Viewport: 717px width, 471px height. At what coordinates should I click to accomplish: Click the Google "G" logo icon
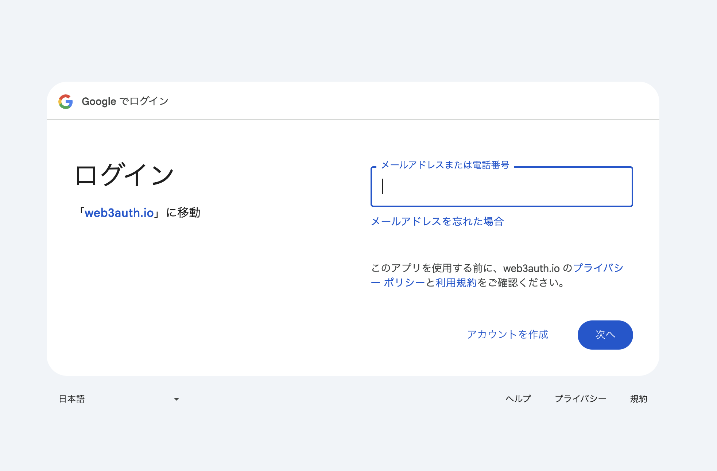pos(66,102)
